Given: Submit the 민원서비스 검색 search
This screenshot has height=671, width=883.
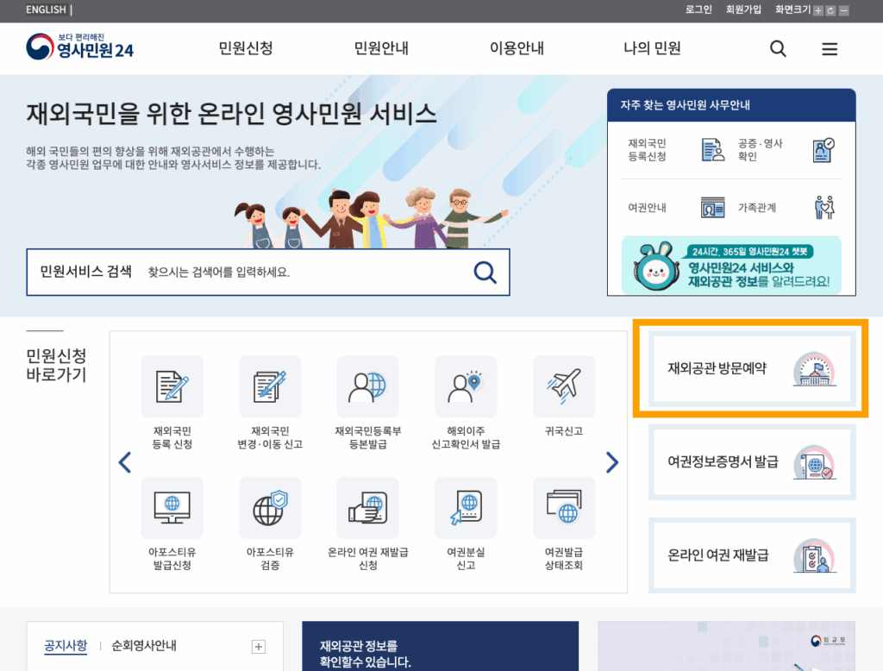Looking at the screenshot, I should point(485,273).
